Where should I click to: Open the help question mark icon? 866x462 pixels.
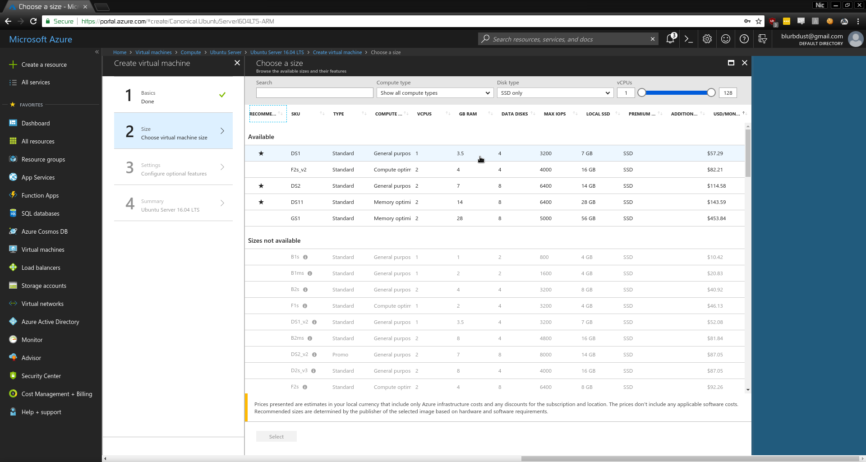744,39
